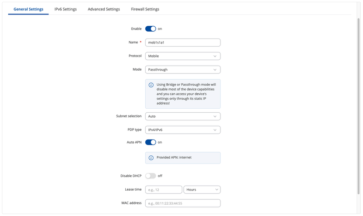Click the chevron arrow of Protocol select
This screenshot has width=363, height=216.
[215, 56]
